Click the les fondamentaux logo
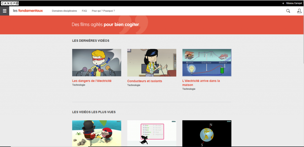304x147 pixels. [x=28, y=11]
